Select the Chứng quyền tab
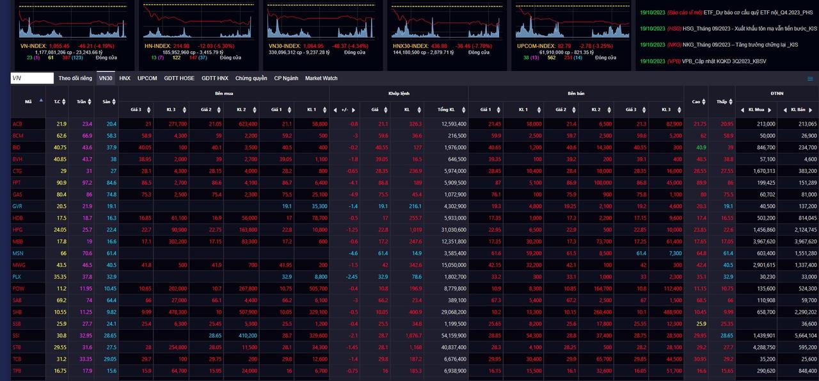Viewport: 819px width, 381px height. [x=251, y=78]
